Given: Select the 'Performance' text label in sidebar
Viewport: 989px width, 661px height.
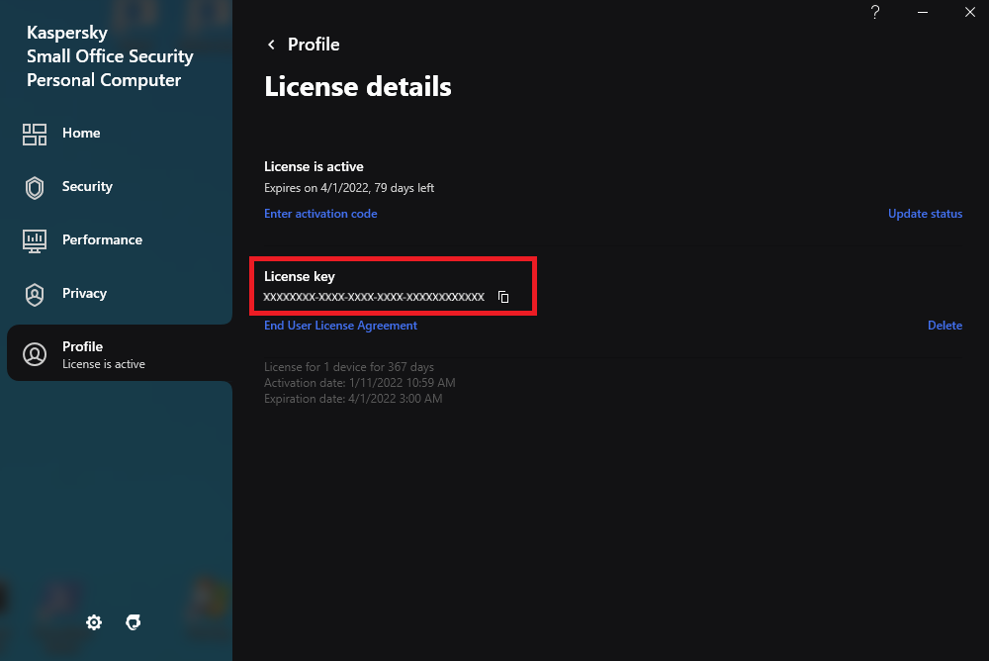Looking at the screenshot, I should pos(102,240).
